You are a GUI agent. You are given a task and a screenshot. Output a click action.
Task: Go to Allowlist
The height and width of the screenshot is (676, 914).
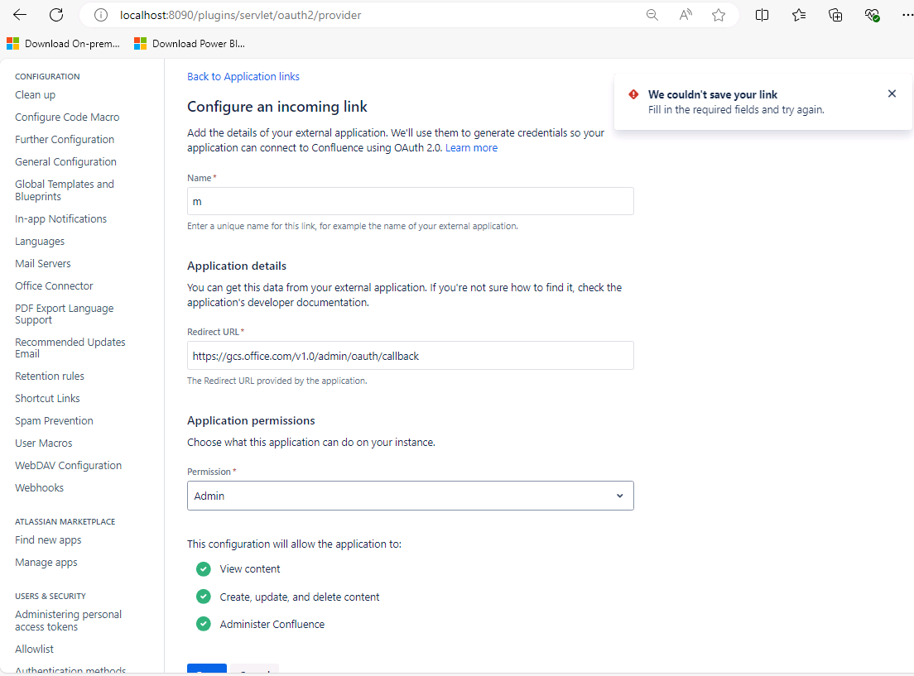(35, 650)
